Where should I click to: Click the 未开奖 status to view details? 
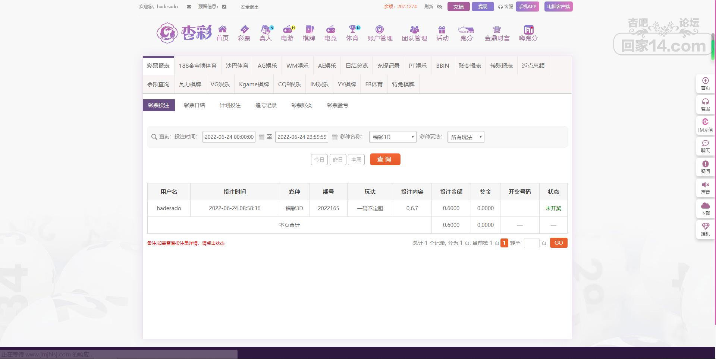tap(553, 208)
